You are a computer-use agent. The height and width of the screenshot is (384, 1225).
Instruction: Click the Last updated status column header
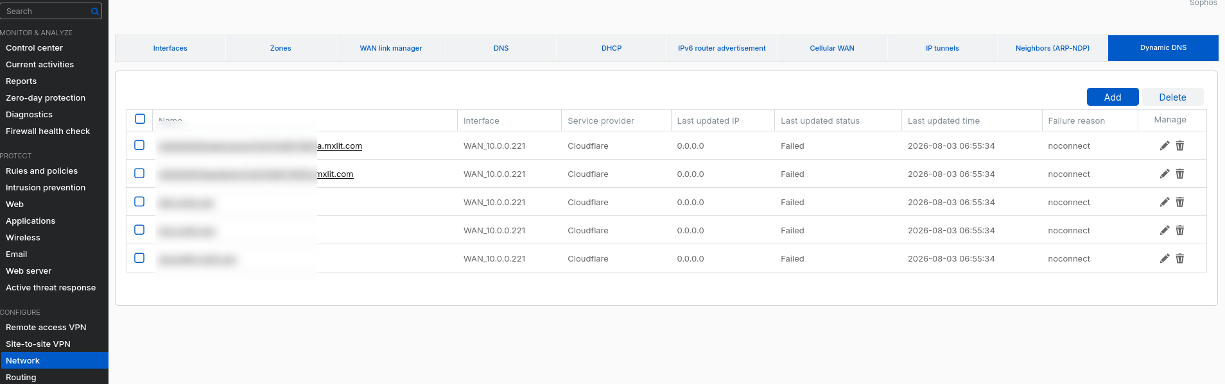pos(820,121)
